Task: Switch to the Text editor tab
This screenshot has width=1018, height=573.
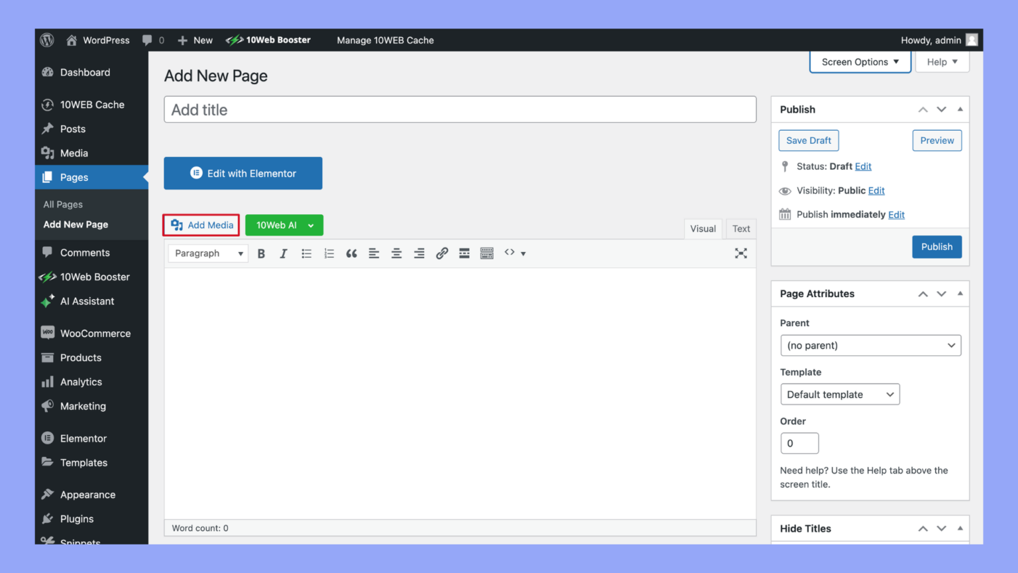Action: [x=741, y=228]
